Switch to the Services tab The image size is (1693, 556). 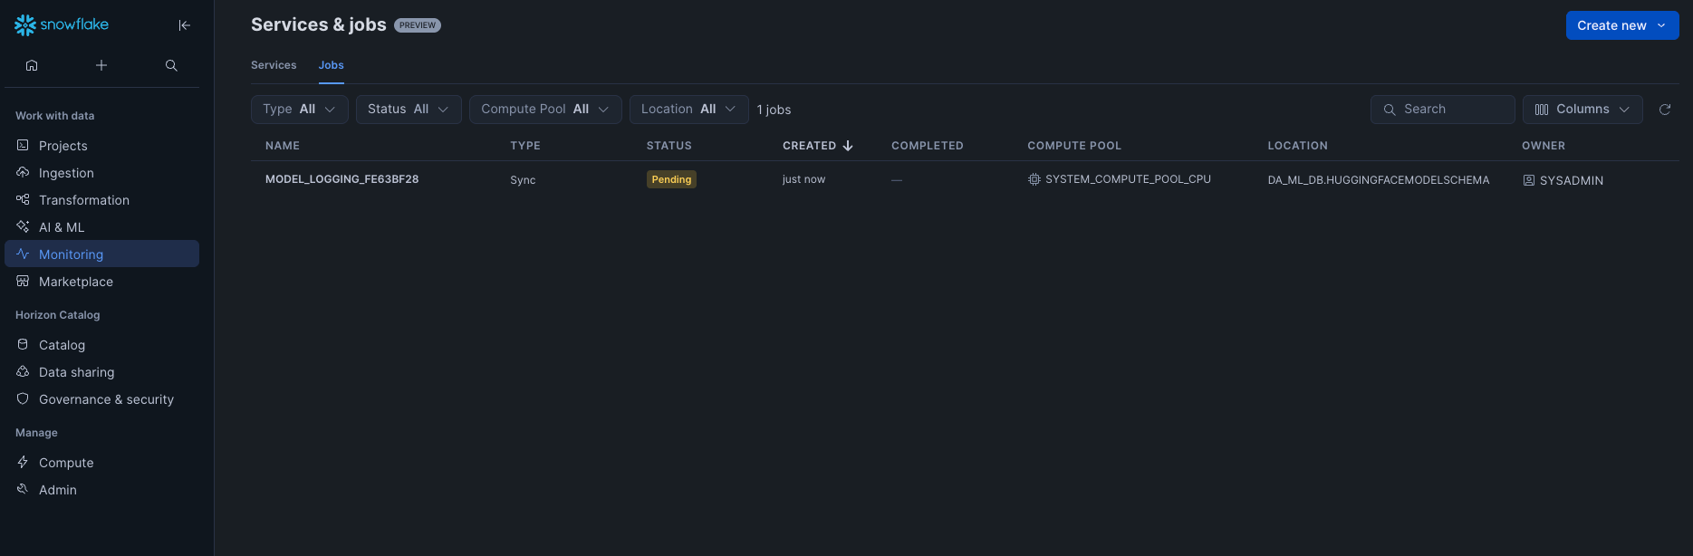point(274,65)
